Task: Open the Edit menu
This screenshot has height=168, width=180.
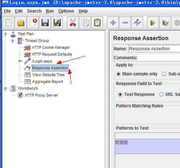Action: (19, 11)
